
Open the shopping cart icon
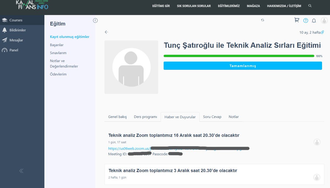297,20
